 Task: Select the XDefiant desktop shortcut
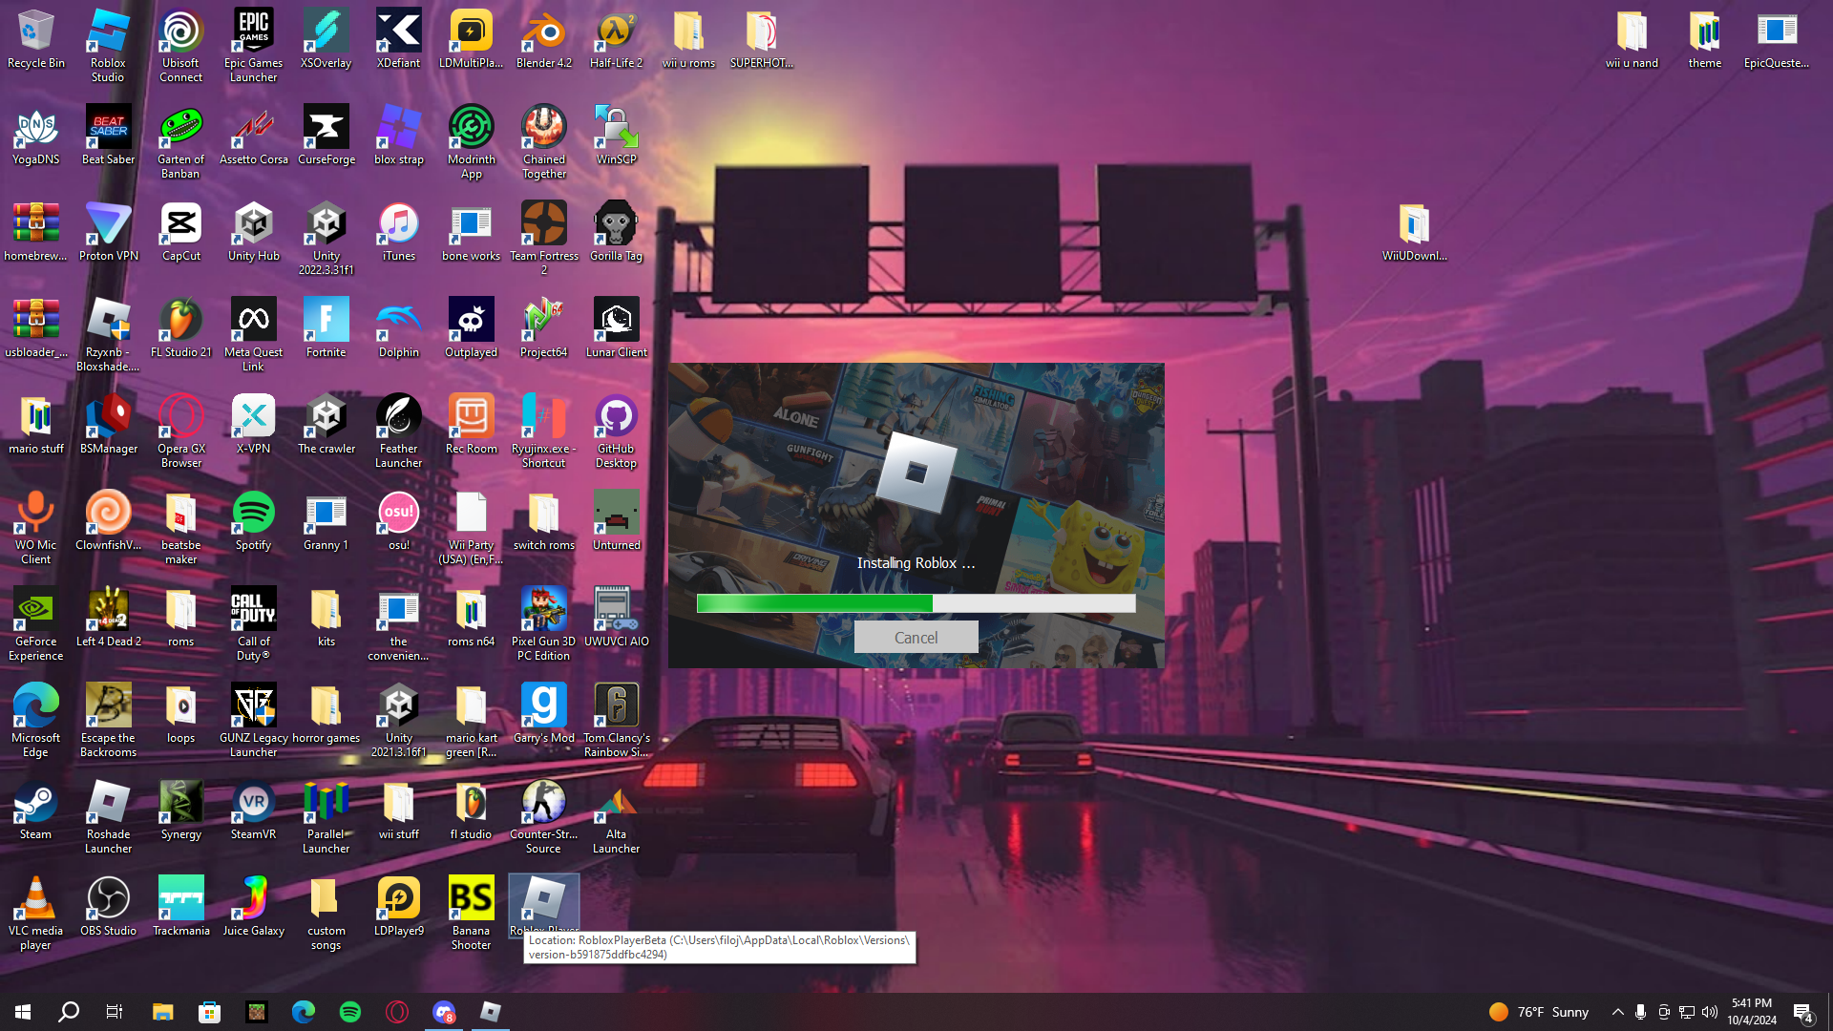point(398,40)
